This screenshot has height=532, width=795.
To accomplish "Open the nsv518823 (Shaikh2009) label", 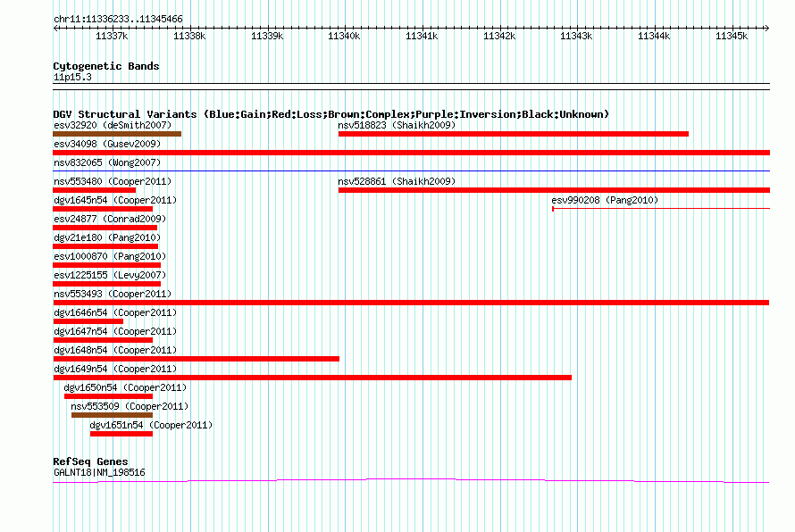I will pos(397,125).
